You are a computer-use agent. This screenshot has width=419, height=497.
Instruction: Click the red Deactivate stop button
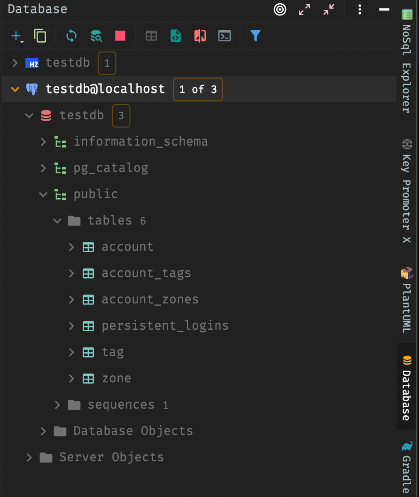tap(120, 36)
